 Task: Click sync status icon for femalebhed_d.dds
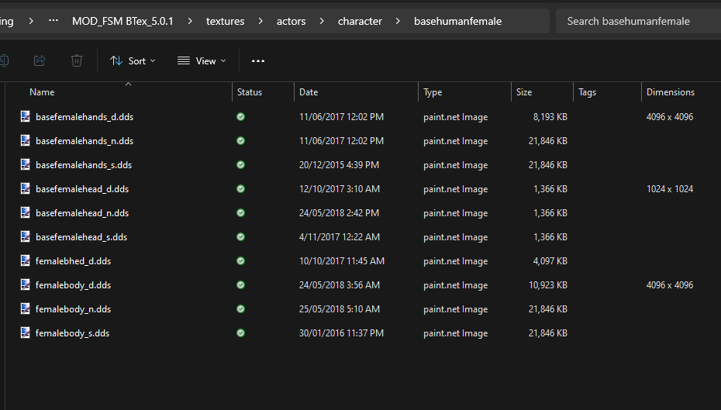(240, 260)
